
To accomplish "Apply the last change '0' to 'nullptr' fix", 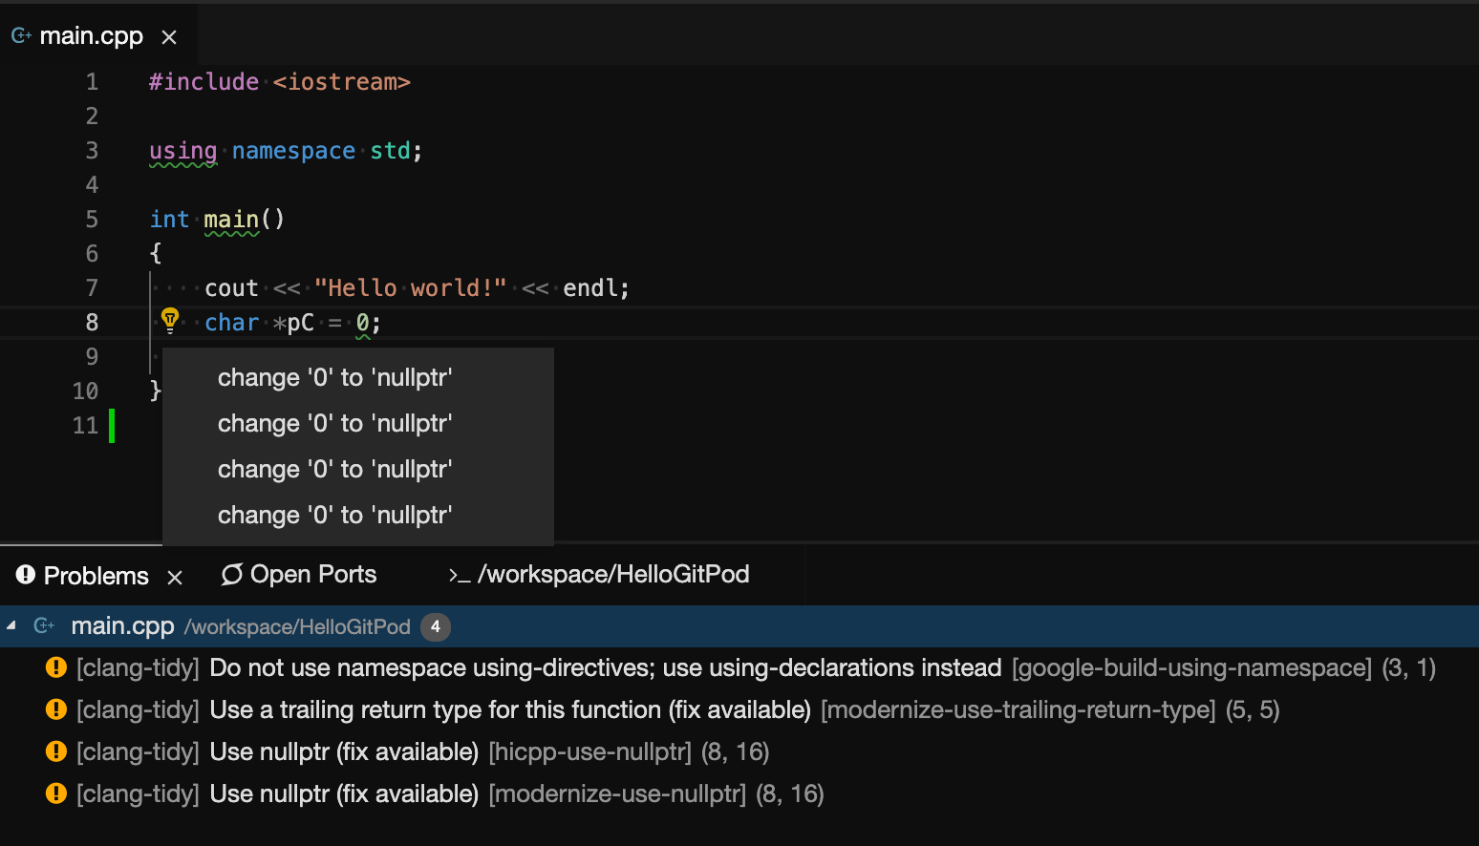I will click(335, 515).
